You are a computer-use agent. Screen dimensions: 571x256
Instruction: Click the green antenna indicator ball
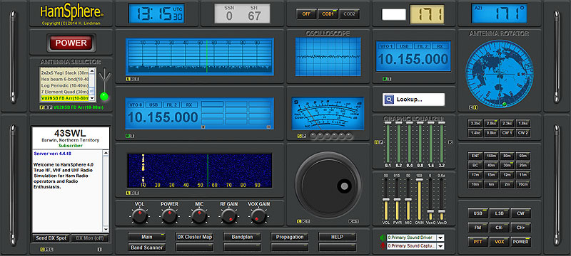[x=104, y=97]
